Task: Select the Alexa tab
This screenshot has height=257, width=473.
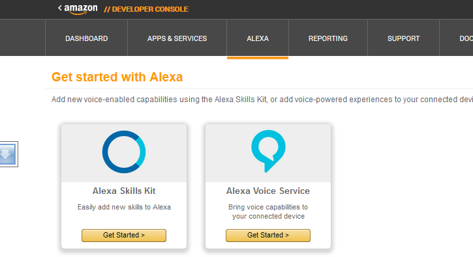Action: pyautogui.click(x=258, y=38)
